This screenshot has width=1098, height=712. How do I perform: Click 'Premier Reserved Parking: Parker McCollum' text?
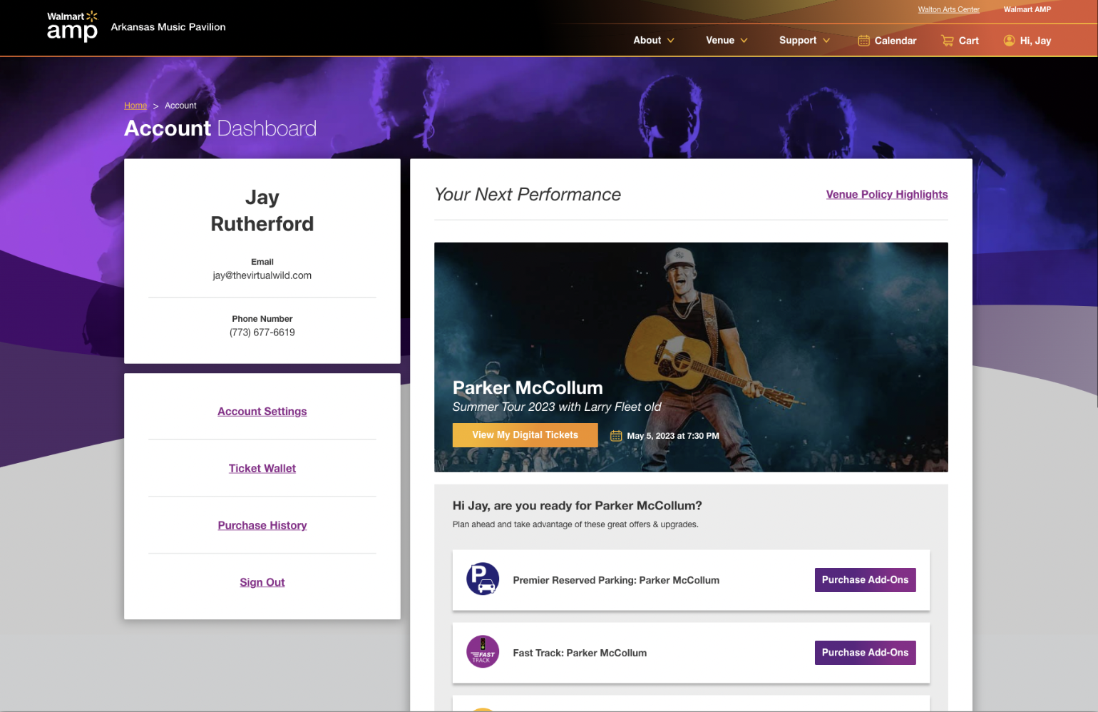(x=616, y=580)
